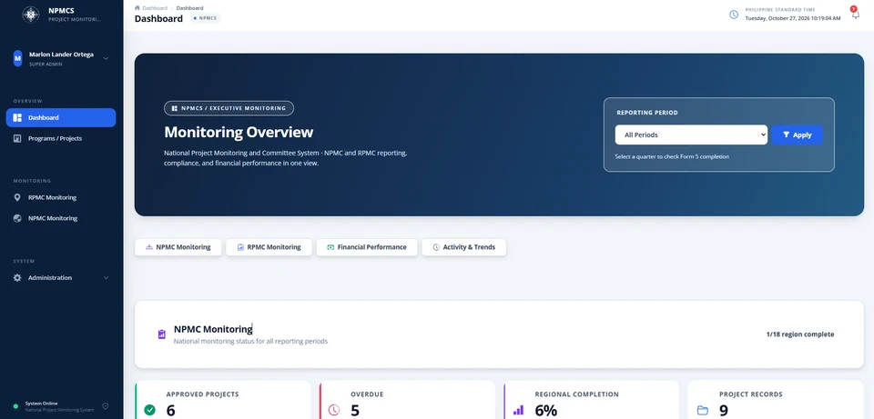Image resolution: width=874 pixels, height=419 pixels.
Task: Click the NPMCS / Executive Monitoring badge
Action: click(229, 108)
